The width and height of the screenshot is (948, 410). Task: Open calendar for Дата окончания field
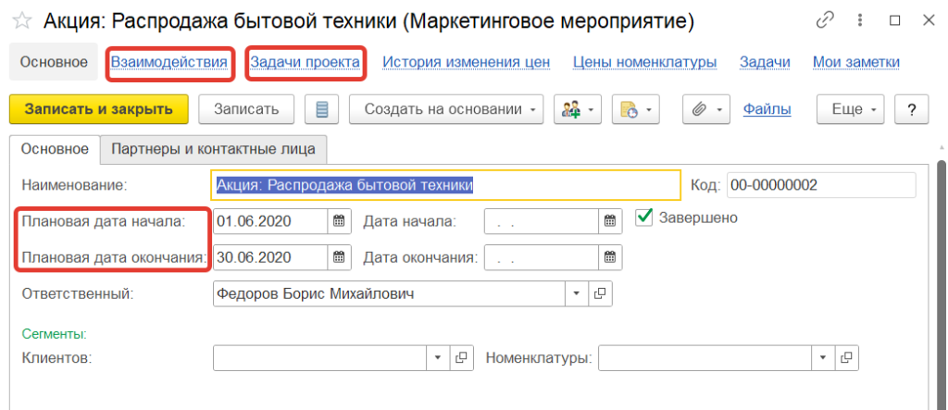click(609, 257)
